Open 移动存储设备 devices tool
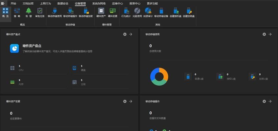The image size is (278, 131). click(x=161, y=12)
